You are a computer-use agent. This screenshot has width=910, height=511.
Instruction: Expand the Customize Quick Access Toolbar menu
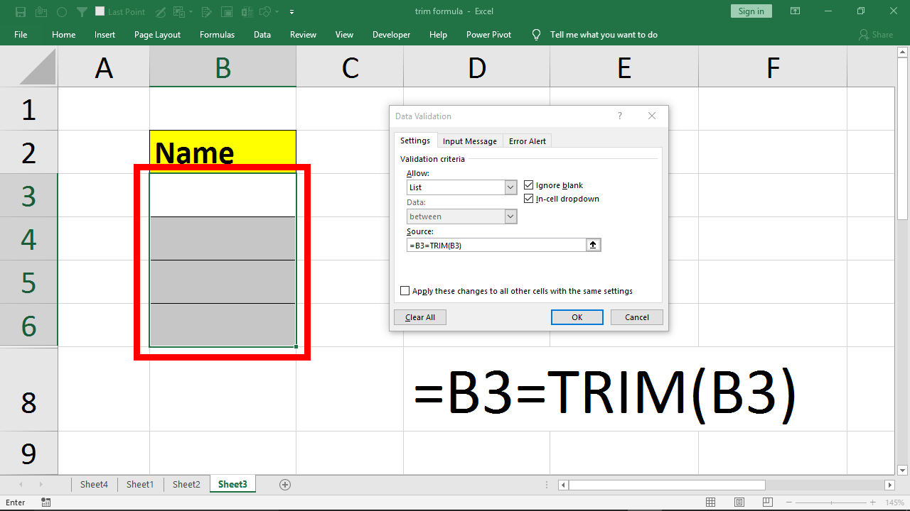pos(291,11)
